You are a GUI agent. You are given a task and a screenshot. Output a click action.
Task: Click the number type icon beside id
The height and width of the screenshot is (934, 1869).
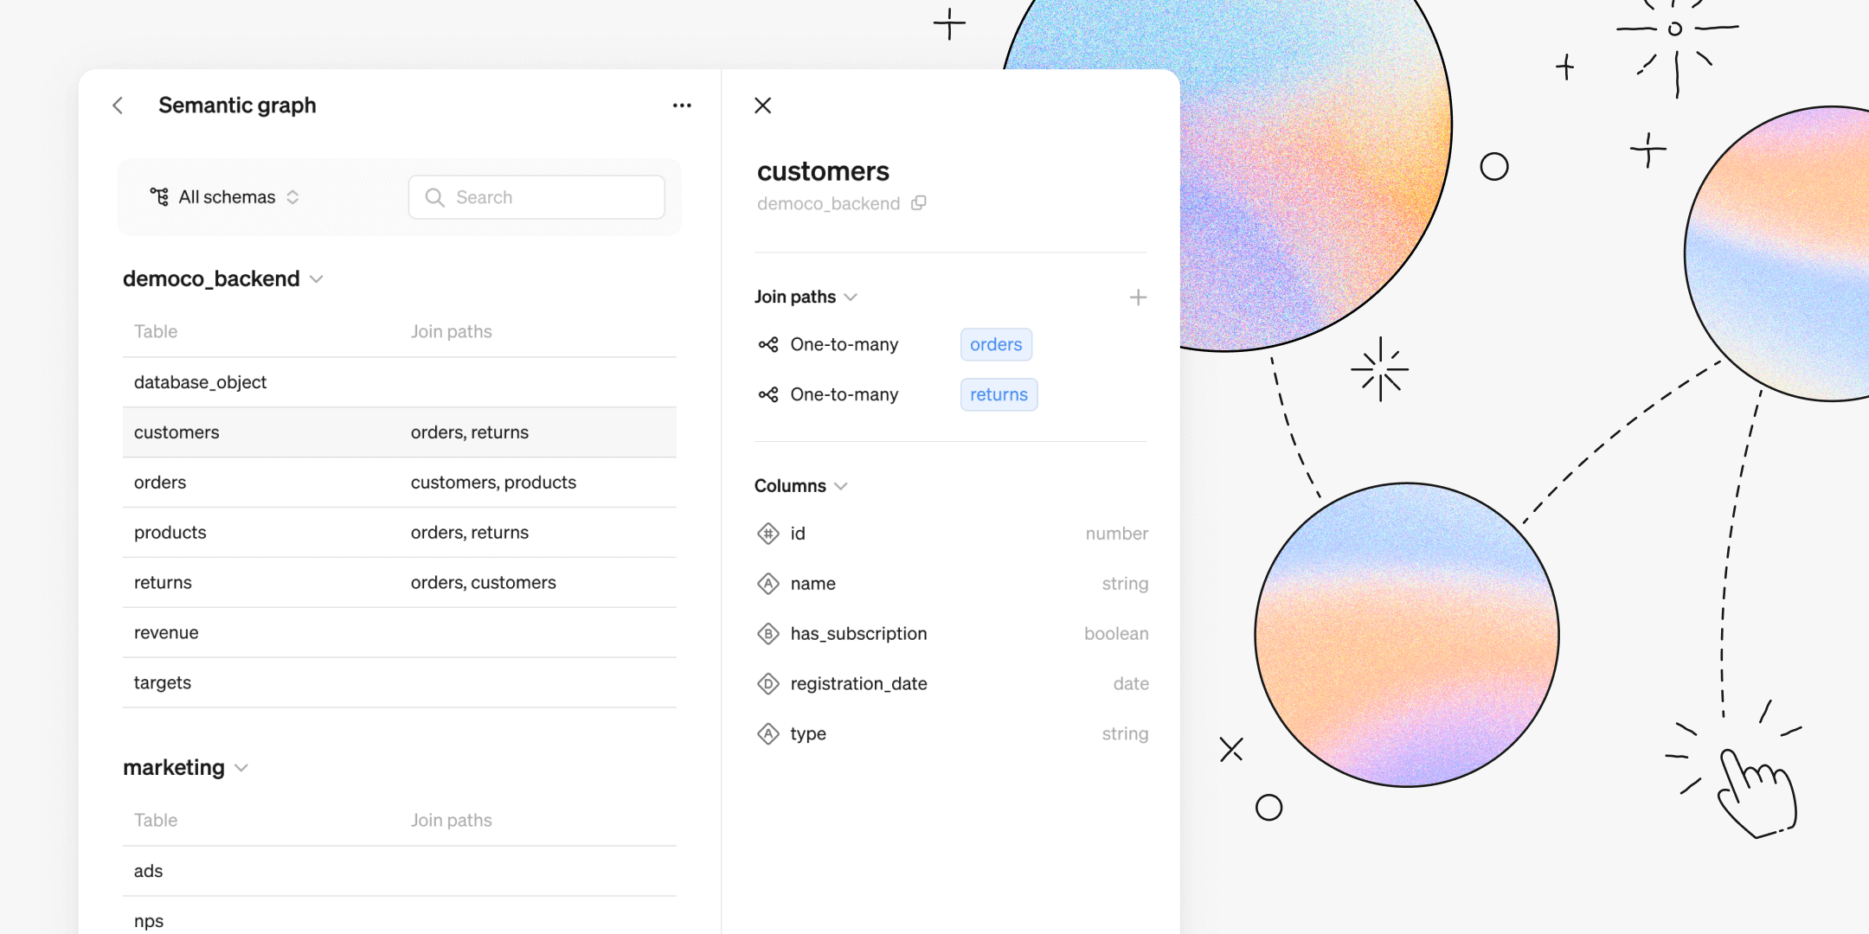point(768,534)
